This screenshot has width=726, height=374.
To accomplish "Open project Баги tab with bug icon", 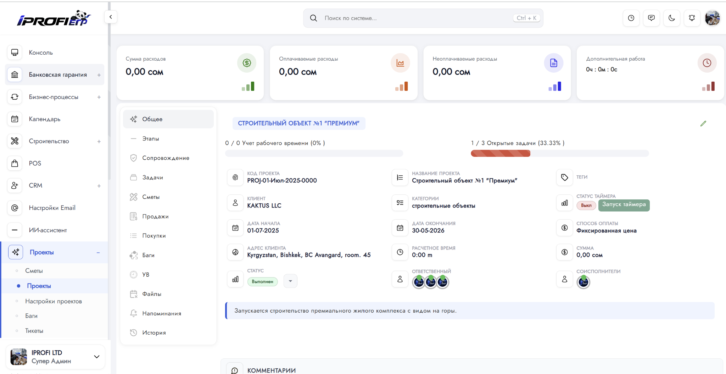I will pos(168,255).
